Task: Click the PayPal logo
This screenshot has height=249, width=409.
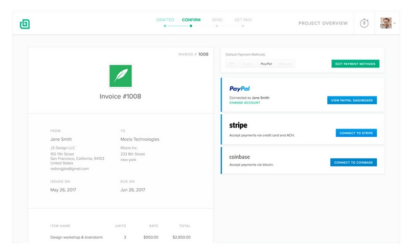Action: click(239, 89)
